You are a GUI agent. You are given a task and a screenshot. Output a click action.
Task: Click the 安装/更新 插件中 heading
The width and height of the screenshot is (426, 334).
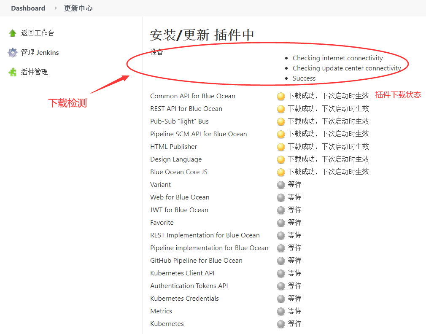[202, 35]
